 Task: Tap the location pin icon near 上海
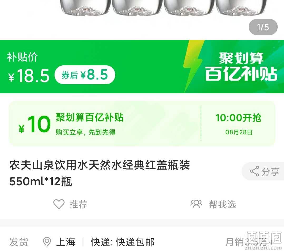coord(47,242)
